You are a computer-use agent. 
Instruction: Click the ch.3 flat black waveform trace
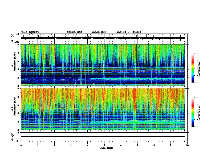click(x=103, y=136)
